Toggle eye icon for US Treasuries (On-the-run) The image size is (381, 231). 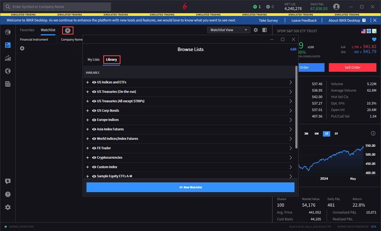point(94,92)
